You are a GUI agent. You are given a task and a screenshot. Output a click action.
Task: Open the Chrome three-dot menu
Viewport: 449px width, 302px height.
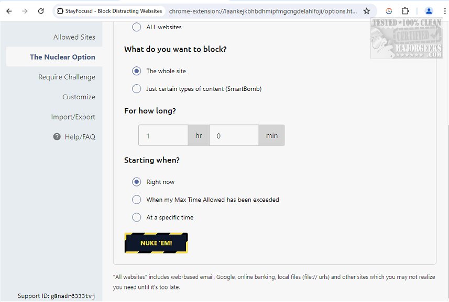click(x=444, y=11)
